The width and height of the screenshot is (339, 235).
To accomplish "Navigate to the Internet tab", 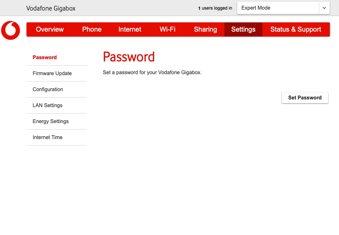I will [x=130, y=29].
